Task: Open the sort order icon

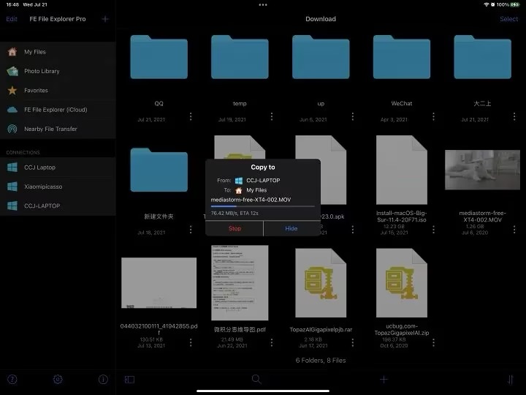Action: (x=510, y=380)
